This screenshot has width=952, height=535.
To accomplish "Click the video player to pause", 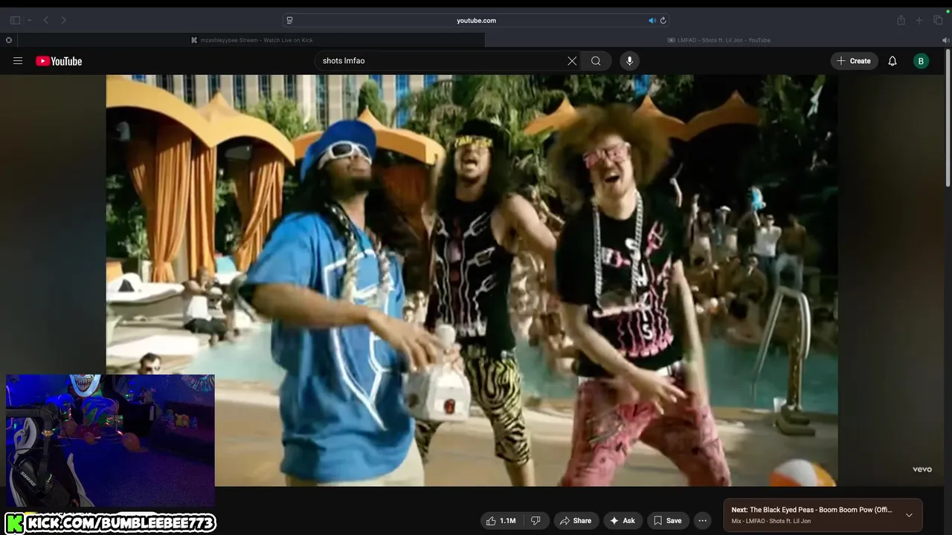I will (x=472, y=280).
